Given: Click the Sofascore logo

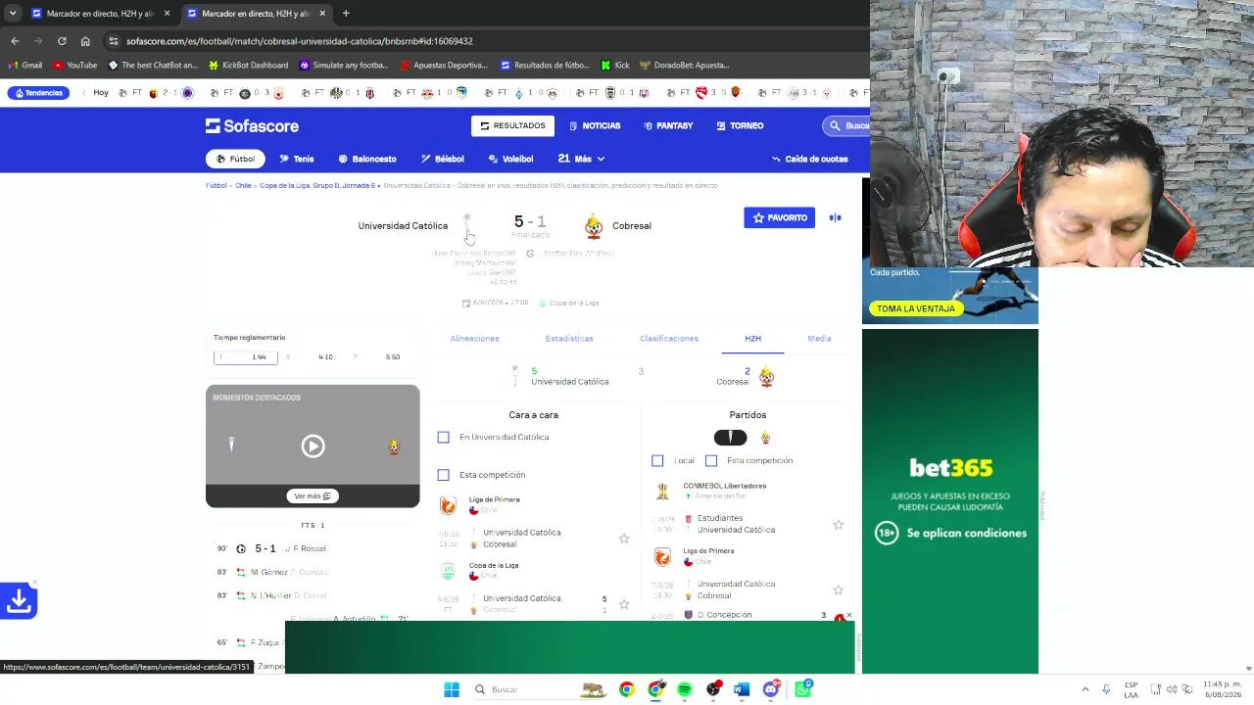Looking at the screenshot, I should click(x=252, y=125).
